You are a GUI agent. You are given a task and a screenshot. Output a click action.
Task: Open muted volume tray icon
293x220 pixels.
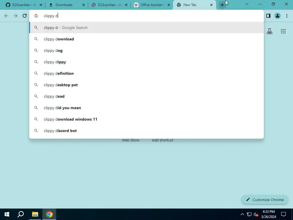256,214
